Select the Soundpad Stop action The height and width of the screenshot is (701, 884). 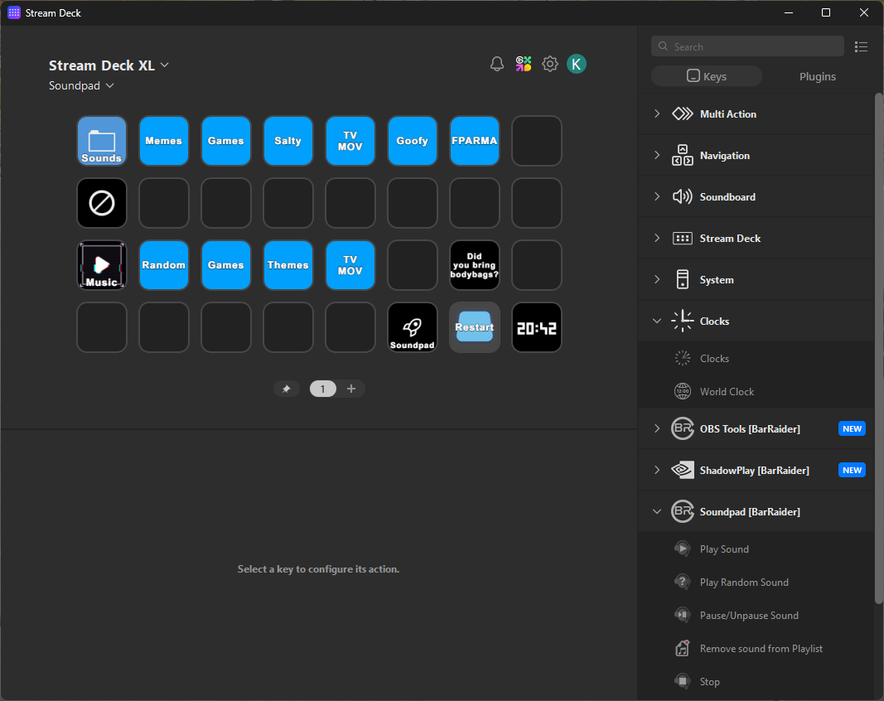pyautogui.click(x=756, y=681)
